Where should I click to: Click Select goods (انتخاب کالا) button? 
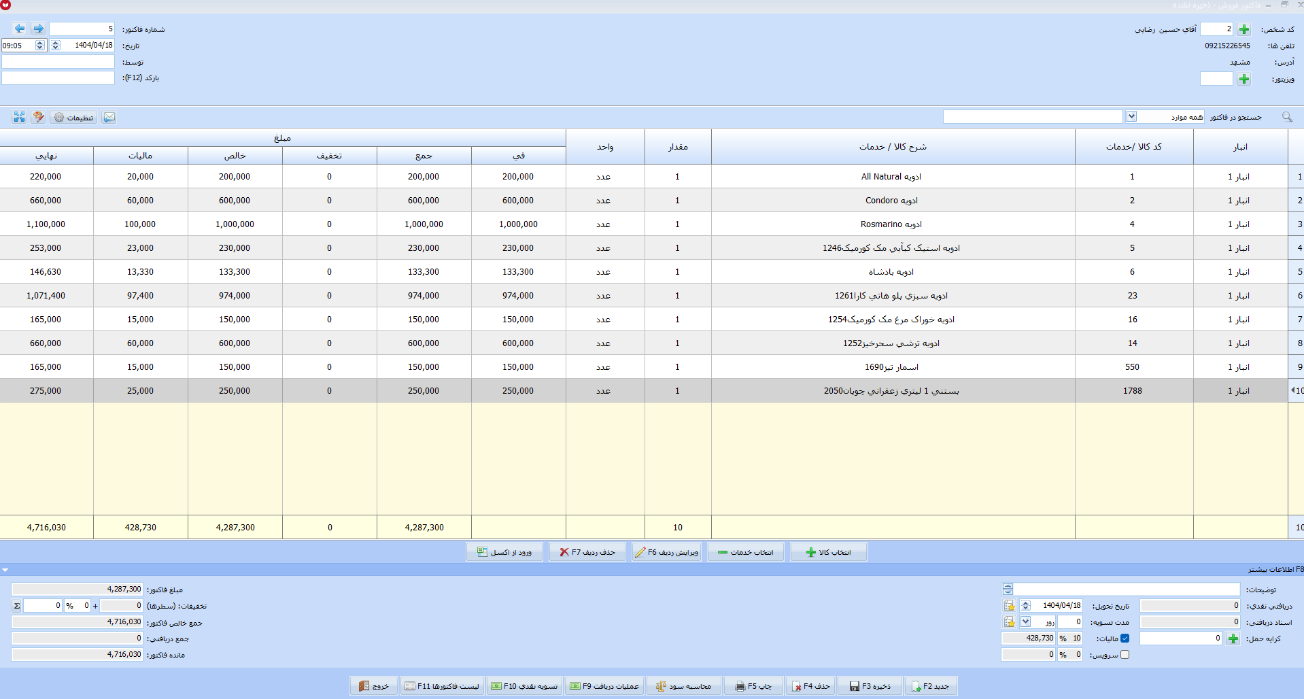[829, 552]
